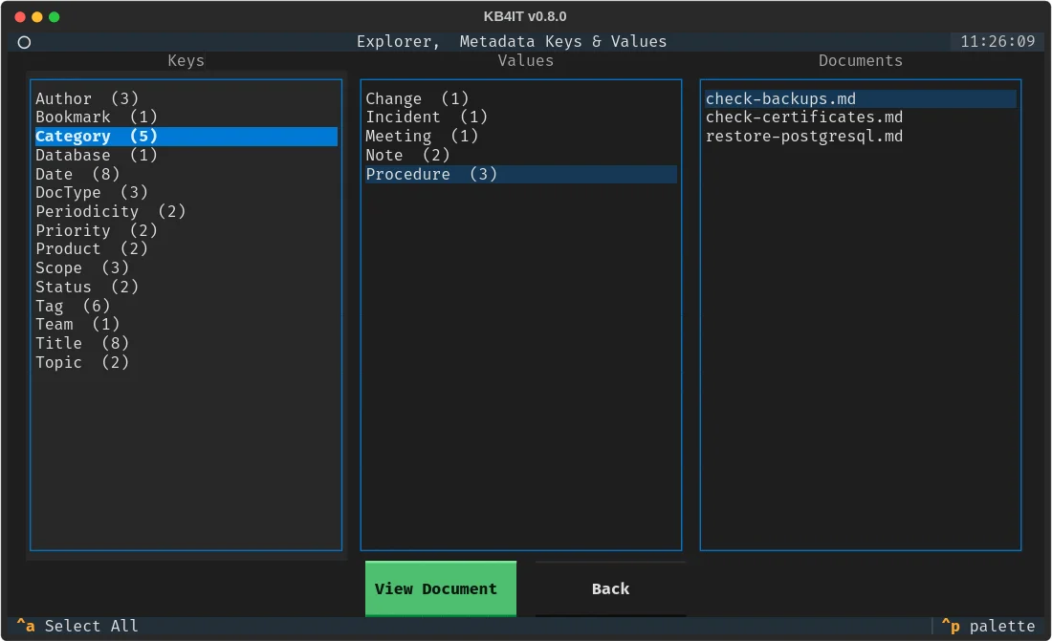This screenshot has width=1052, height=641.
Task: Select the Periodicity key
Action: pos(186,211)
